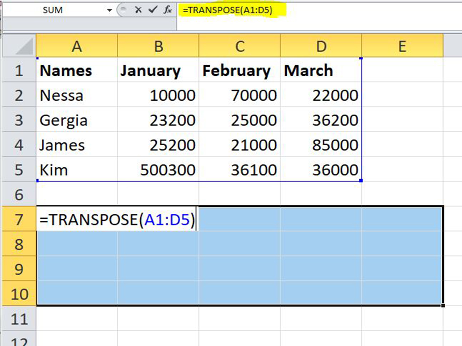This screenshot has height=346, width=462.
Task: Click the Enter checkmark to confirm the formula
Action: coord(152,10)
